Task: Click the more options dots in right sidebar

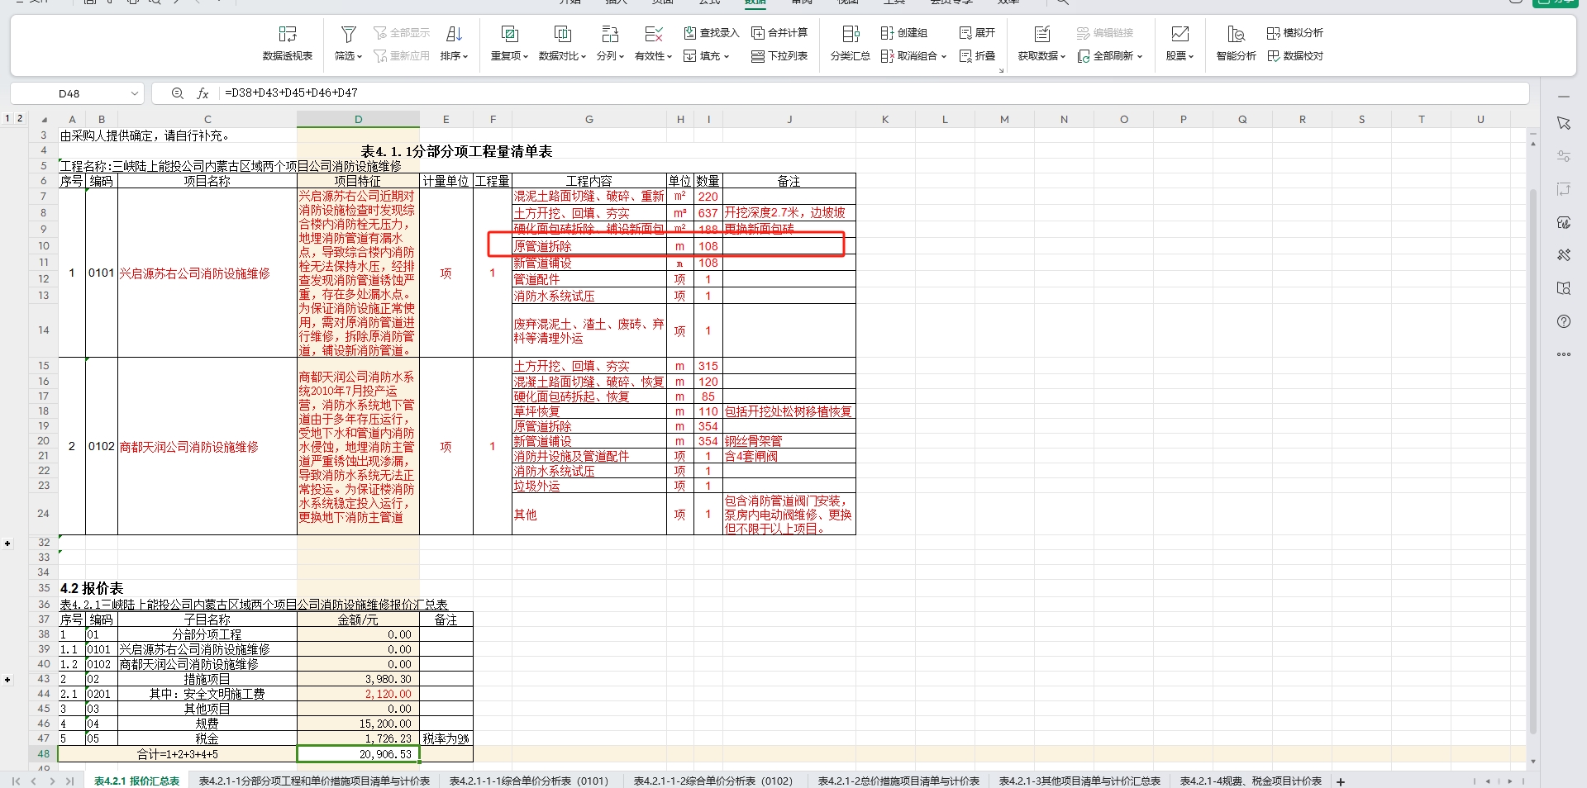Action: [1563, 354]
